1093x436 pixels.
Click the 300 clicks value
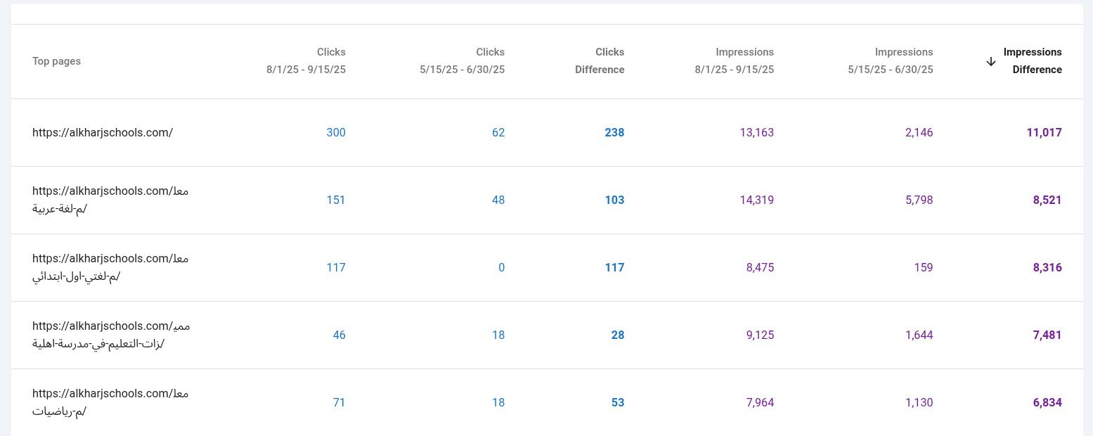[x=336, y=133]
